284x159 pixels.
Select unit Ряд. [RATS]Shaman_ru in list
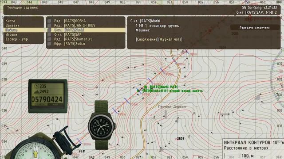point(86,39)
